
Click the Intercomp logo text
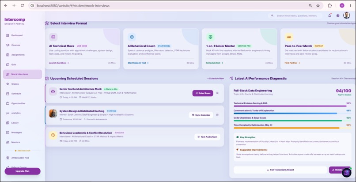pos(15,19)
